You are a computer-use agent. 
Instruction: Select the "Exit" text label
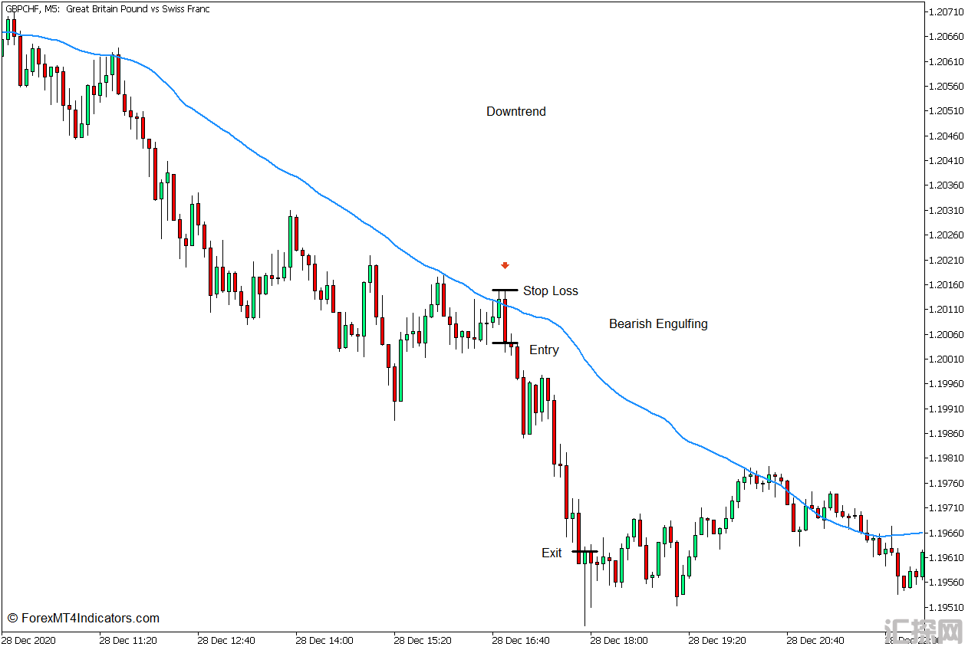[x=552, y=553]
